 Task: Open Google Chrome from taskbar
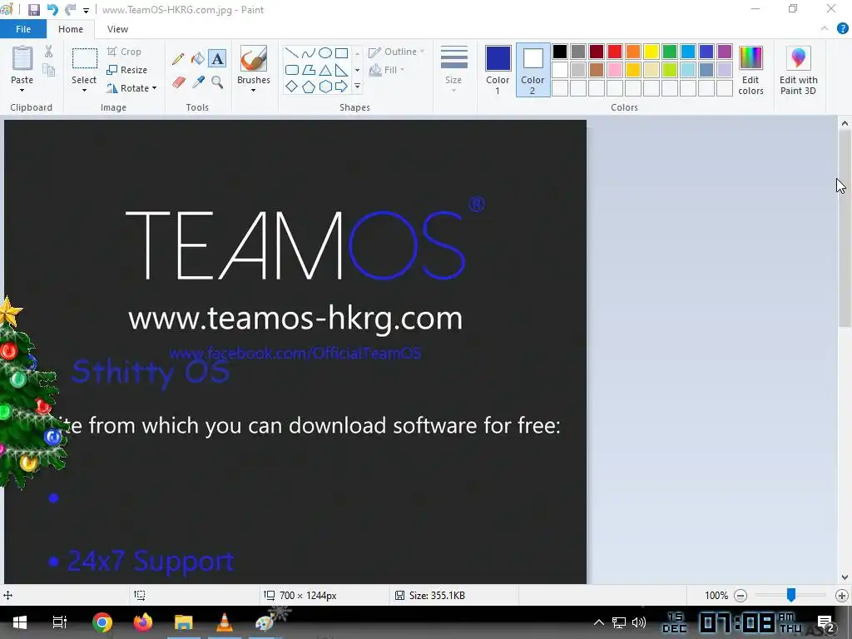[102, 622]
